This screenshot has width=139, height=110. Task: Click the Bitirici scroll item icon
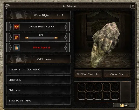coord(17,48)
